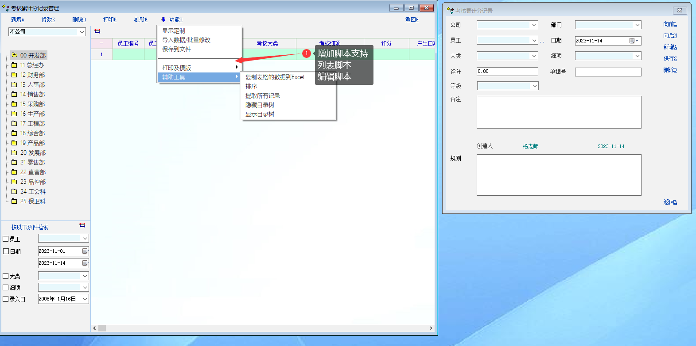Open the 部门 dropdown in the record dialog
Viewport: 696px width, 346px height.
(x=637, y=25)
